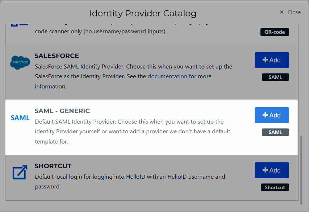Click the blue SAML logo icon
309x212 pixels.
[20, 118]
